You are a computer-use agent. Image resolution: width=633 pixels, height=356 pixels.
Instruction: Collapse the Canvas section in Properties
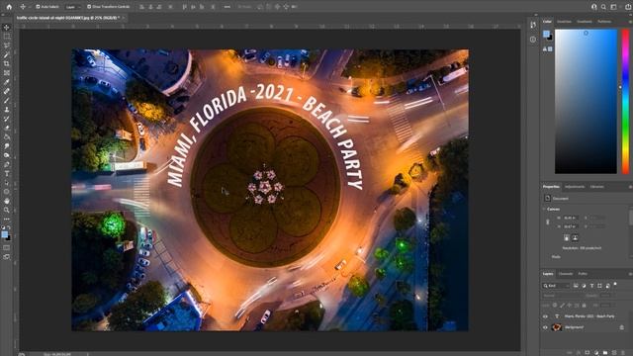(544, 209)
